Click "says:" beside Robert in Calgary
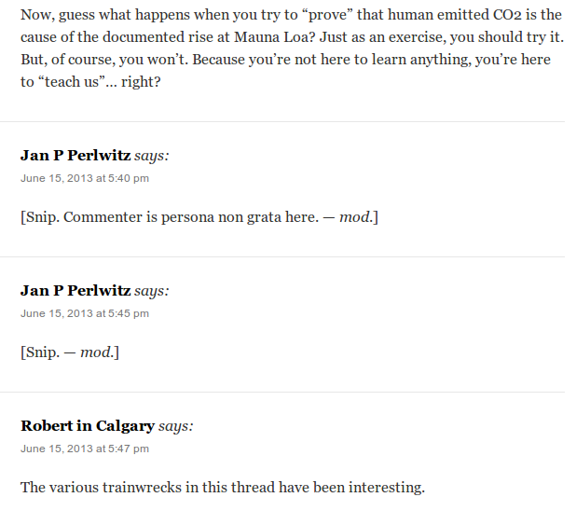Image resolution: width=576 pixels, height=511 pixels. click(175, 426)
